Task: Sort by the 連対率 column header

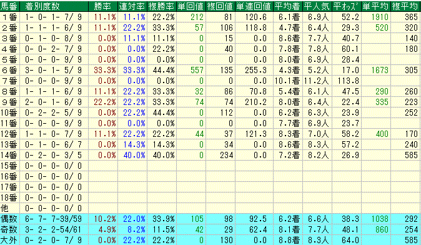Action: (132, 6)
